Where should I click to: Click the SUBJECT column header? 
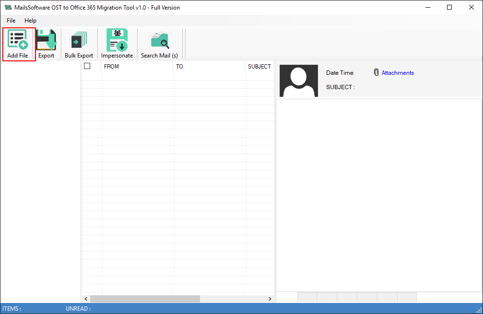(259, 67)
